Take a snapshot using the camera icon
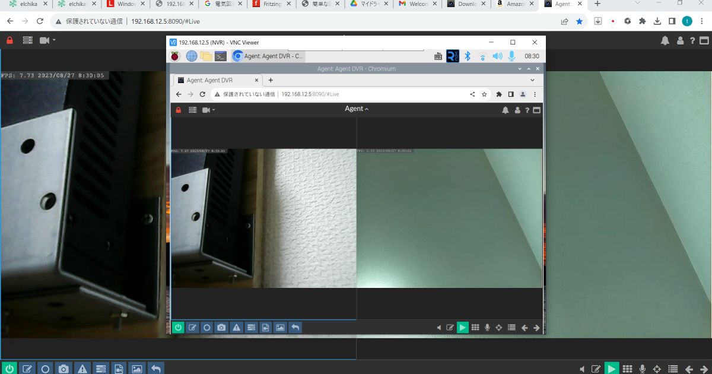712x374 pixels. [221, 327]
